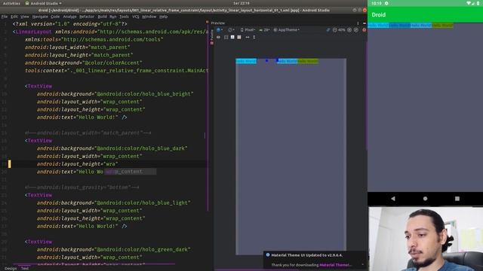Image resolution: width=483 pixels, height=271 pixels.
Task: Click the zoom out icon in Preview
Action: 335,30
